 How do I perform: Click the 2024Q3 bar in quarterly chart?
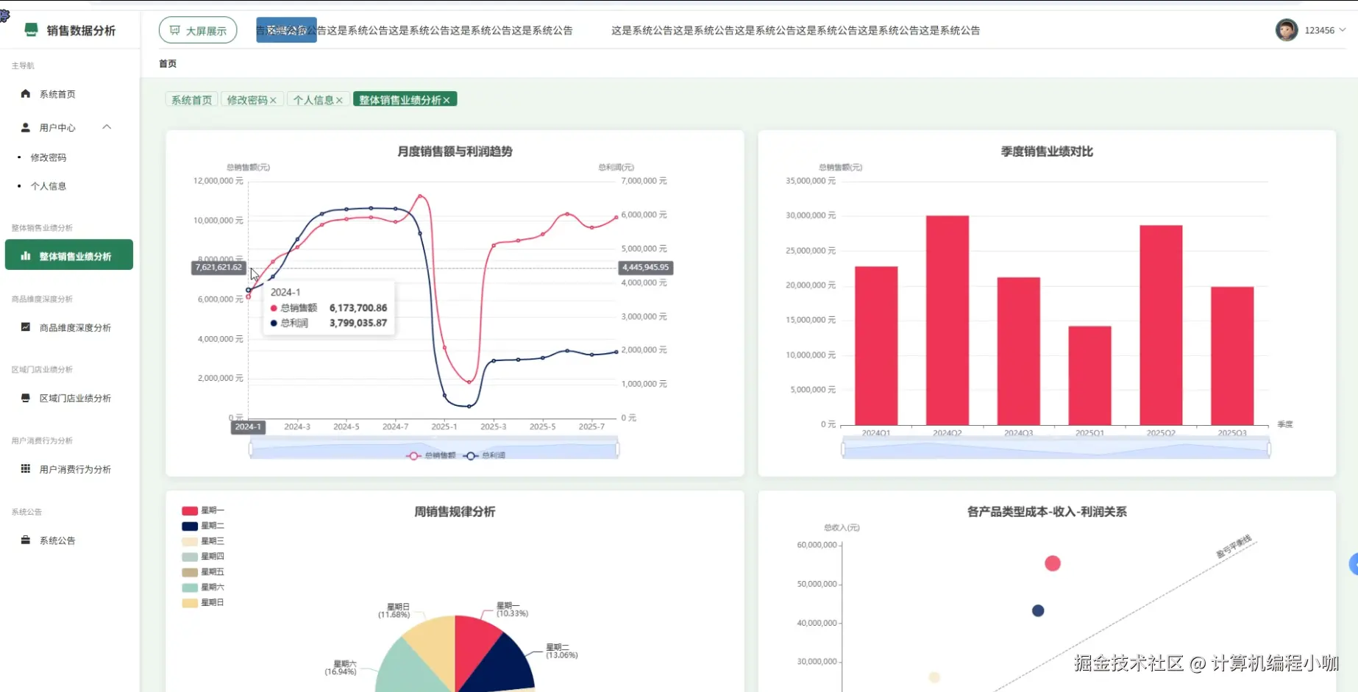1019,352
